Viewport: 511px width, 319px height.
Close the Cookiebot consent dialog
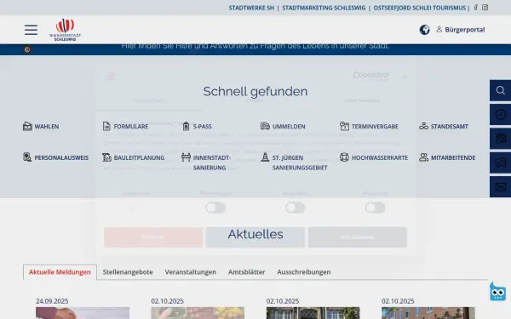405,77
